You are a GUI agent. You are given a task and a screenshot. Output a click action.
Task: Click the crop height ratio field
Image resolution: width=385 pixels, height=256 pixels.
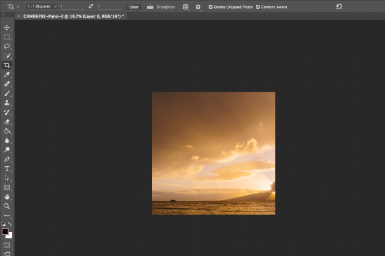[109, 7]
